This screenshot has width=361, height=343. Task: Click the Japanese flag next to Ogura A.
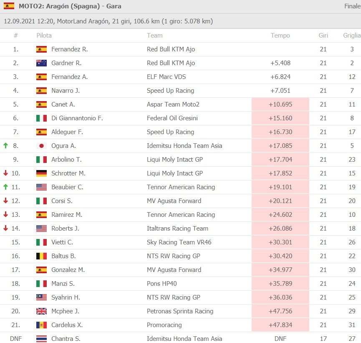point(41,146)
